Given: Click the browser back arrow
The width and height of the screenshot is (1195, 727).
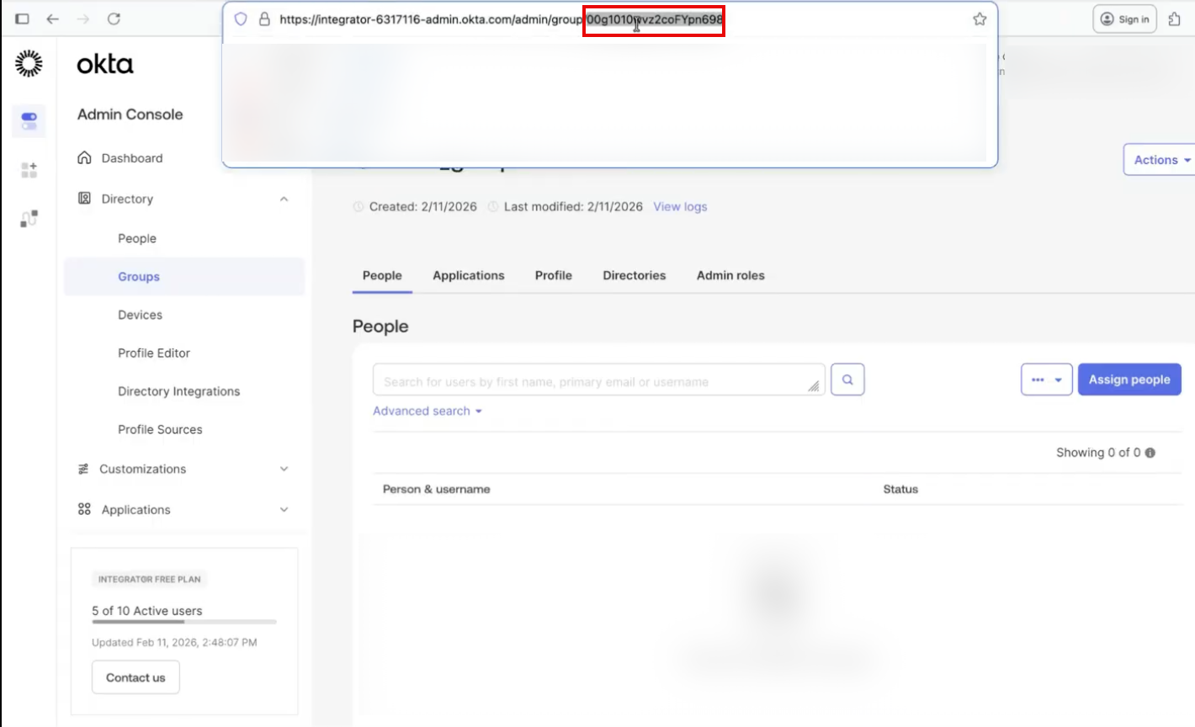Looking at the screenshot, I should point(52,19).
